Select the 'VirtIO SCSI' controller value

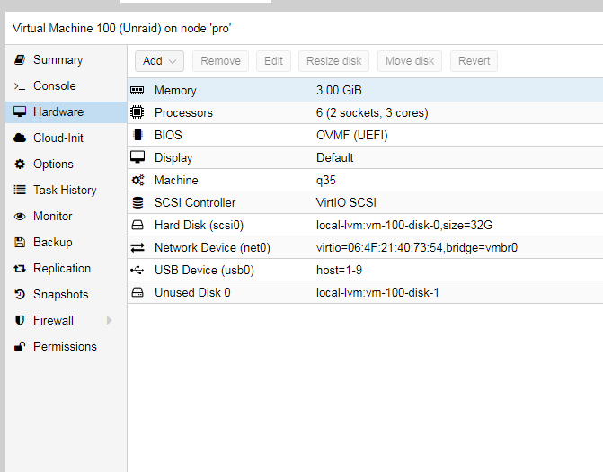(x=346, y=202)
